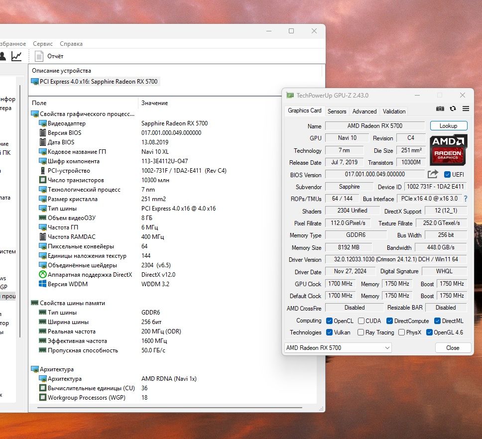Click the report document icon
Viewport: 482px width, 439px height.
39,56
